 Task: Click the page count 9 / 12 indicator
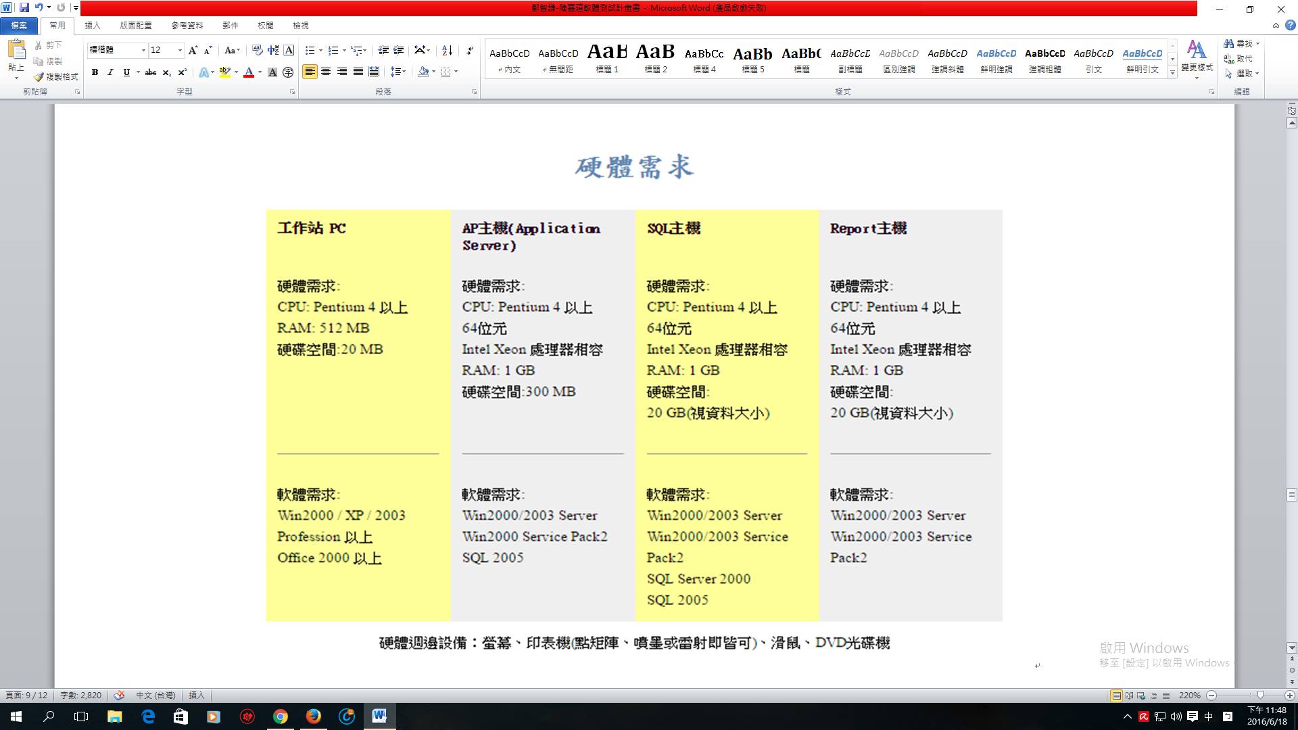point(26,696)
